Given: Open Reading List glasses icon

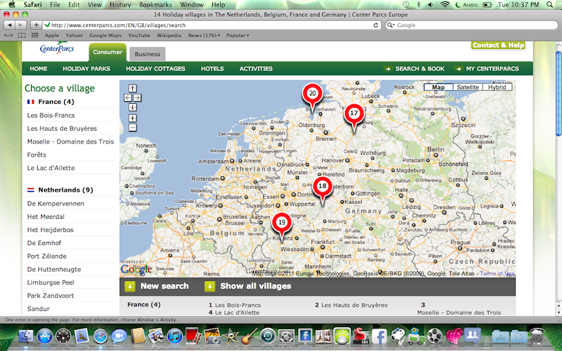Looking at the screenshot, I should pos(8,36).
